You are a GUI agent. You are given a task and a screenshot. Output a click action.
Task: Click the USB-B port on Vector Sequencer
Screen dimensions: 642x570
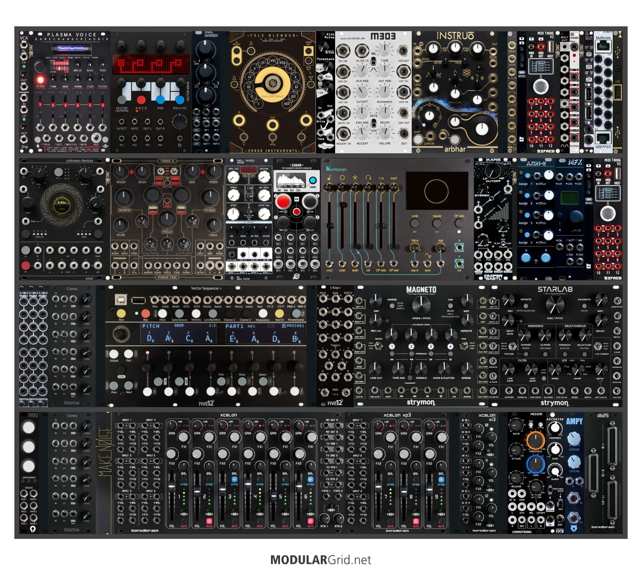[x=120, y=300]
